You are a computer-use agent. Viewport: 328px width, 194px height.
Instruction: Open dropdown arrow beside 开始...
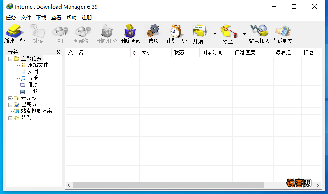pos(215,34)
